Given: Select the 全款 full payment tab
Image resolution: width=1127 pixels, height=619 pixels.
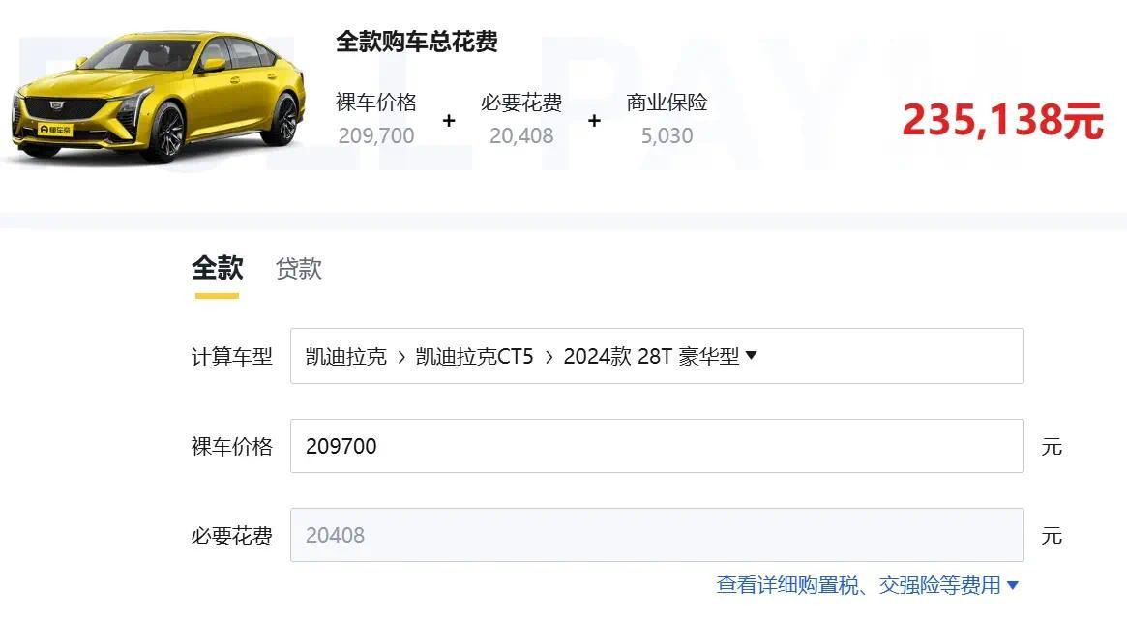Looking at the screenshot, I should 217,268.
